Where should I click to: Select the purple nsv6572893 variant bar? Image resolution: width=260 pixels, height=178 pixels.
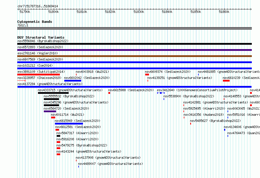click(134, 50)
